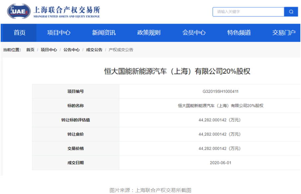
Task: Focus the keyword search input field
Action: (249, 12)
